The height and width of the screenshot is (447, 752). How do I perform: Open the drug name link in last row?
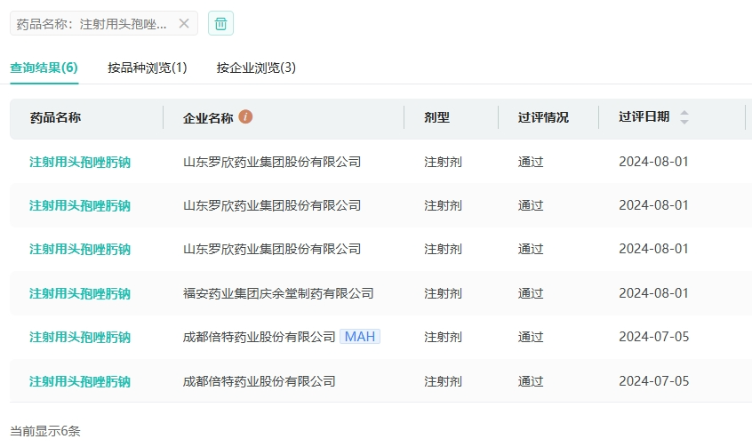(80, 381)
